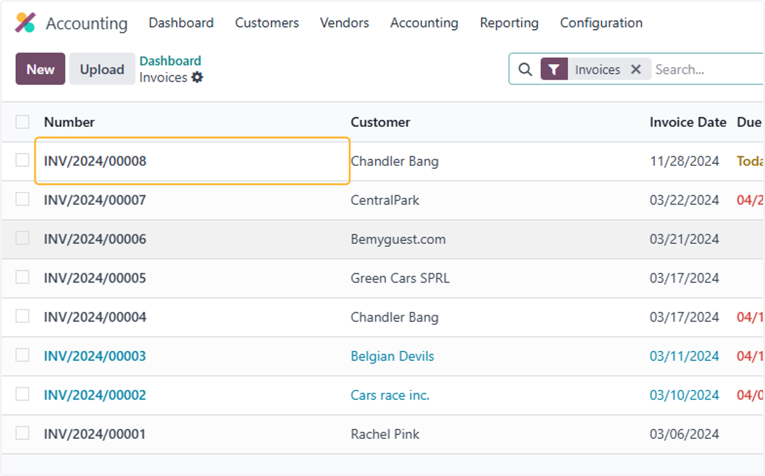Sort by the Invoice Date column header

[688, 122]
